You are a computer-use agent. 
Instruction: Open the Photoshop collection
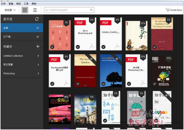point(9,74)
